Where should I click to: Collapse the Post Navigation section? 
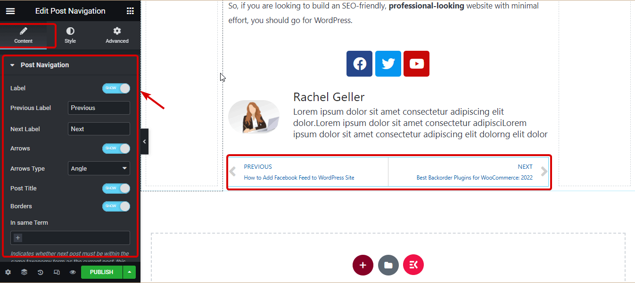pos(70,65)
